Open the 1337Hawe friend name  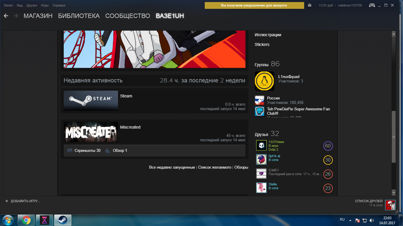(x=276, y=142)
